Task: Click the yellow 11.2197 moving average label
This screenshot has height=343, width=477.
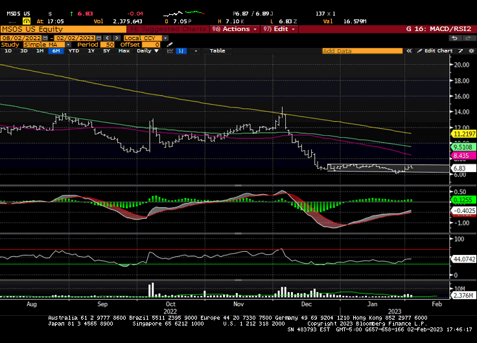Action: click(463, 134)
